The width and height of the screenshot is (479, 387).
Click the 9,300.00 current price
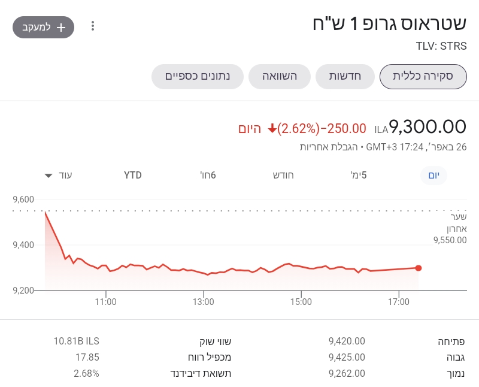coord(428,127)
